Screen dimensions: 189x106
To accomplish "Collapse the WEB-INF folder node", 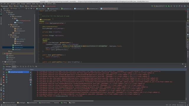I will (11, 37).
